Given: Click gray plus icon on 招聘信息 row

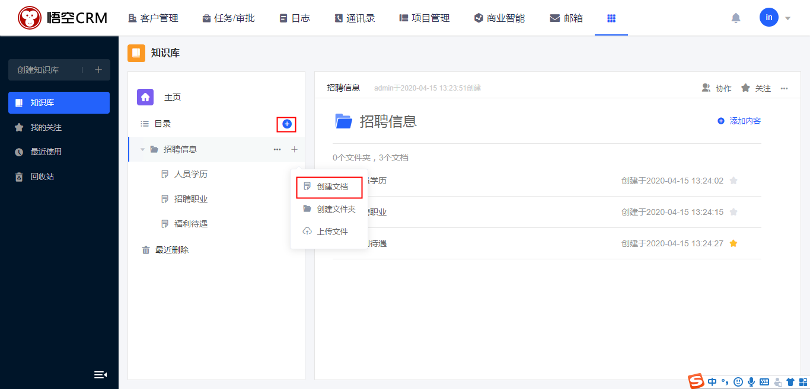Looking at the screenshot, I should point(295,149).
